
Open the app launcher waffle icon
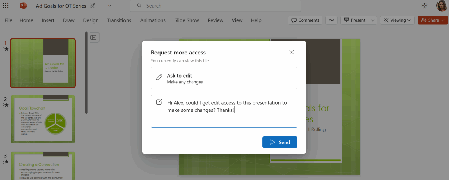[x=6, y=6]
